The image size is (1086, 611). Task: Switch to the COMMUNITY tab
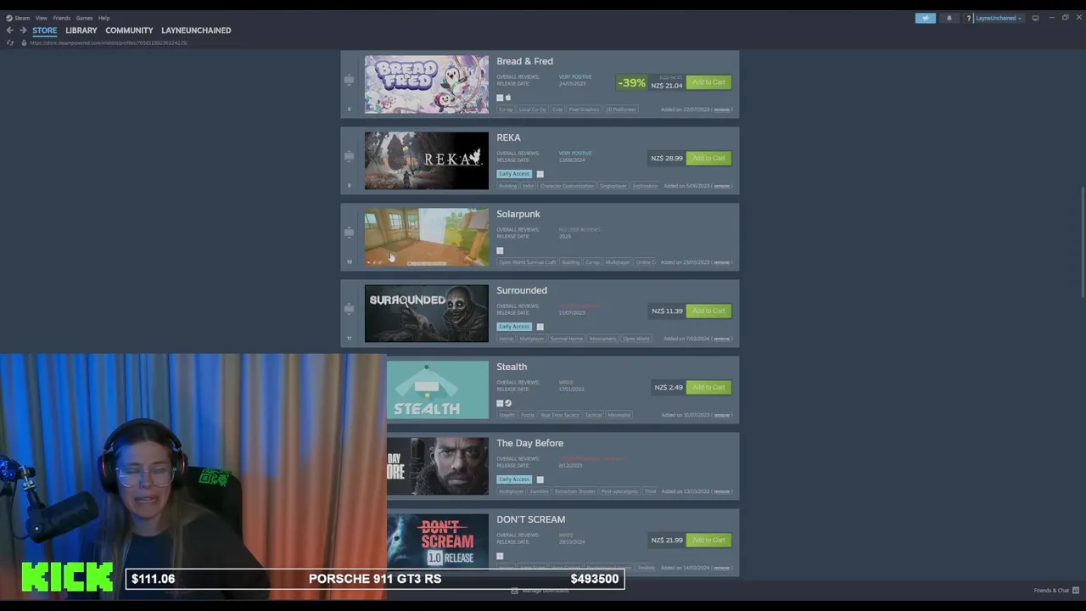129,31
